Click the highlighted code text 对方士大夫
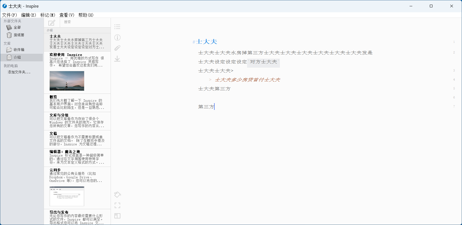 pos(263,62)
